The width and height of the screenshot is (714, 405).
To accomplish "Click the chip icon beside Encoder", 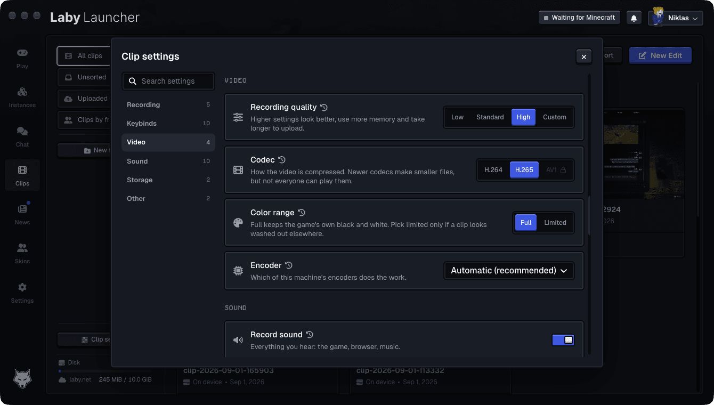I will (x=238, y=271).
